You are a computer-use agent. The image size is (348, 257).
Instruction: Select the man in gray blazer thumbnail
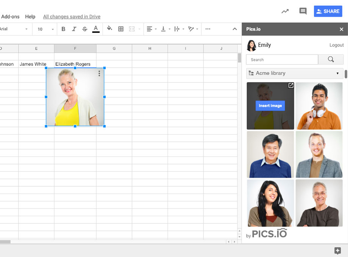tap(319, 154)
